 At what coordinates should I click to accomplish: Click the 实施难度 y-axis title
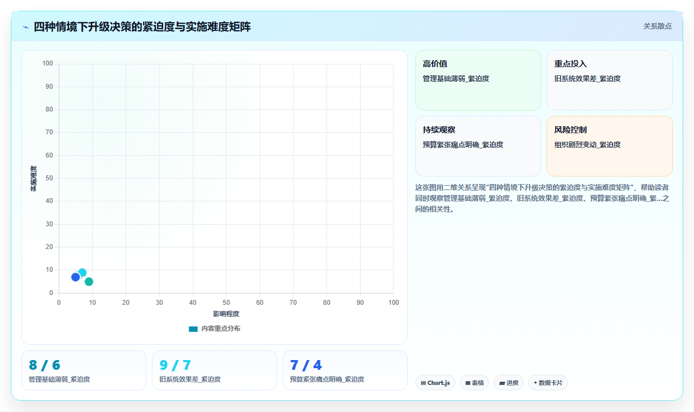[34, 179]
